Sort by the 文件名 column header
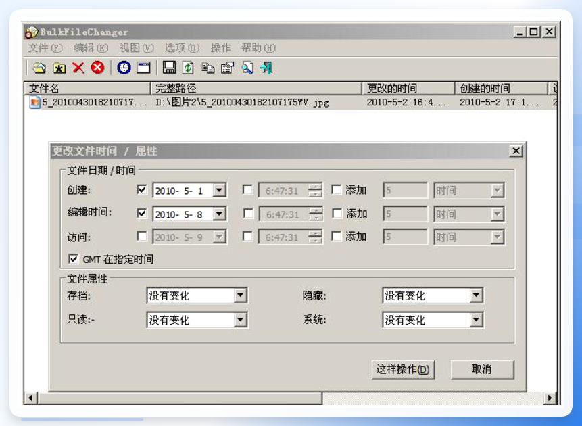Image resolution: width=582 pixels, height=426 pixels. 88,89
